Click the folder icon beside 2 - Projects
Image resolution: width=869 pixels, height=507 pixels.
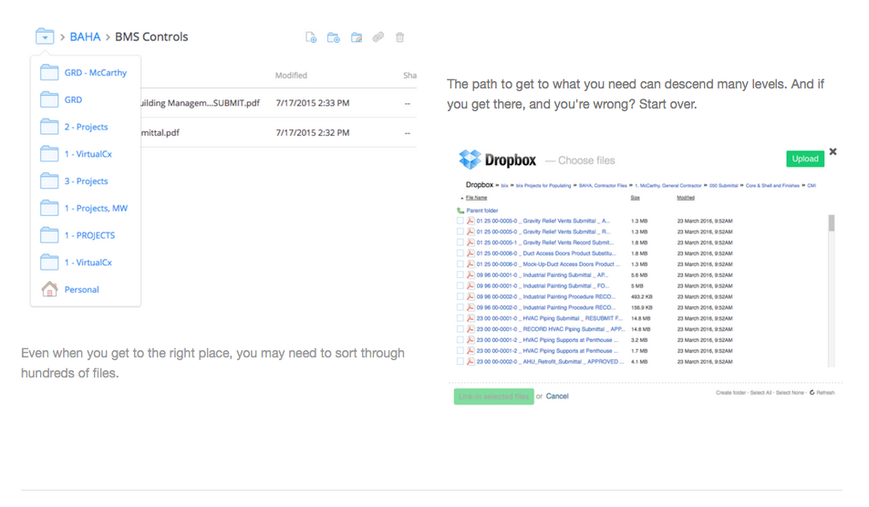click(x=49, y=127)
